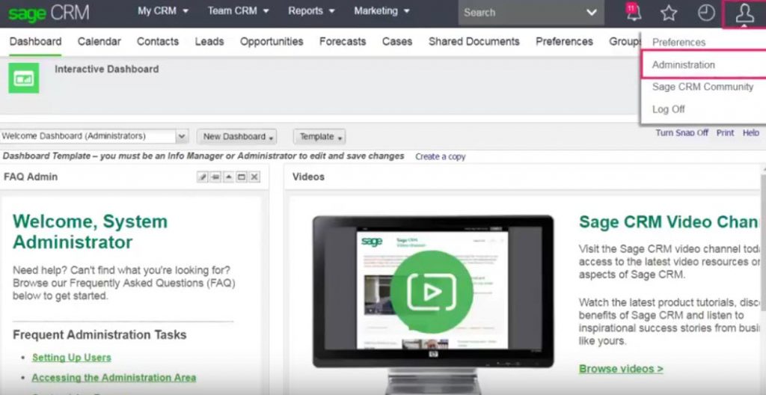This screenshot has height=395, width=766.
Task: Open the notifications bell icon
Action: (x=634, y=12)
